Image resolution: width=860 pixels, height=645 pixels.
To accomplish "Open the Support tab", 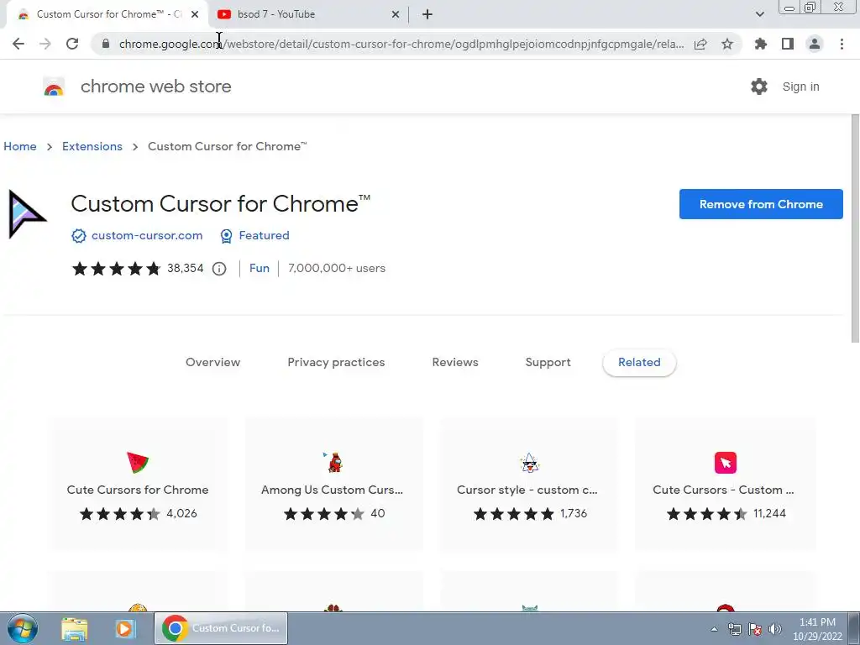I will pyautogui.click(x=548, y=362).
